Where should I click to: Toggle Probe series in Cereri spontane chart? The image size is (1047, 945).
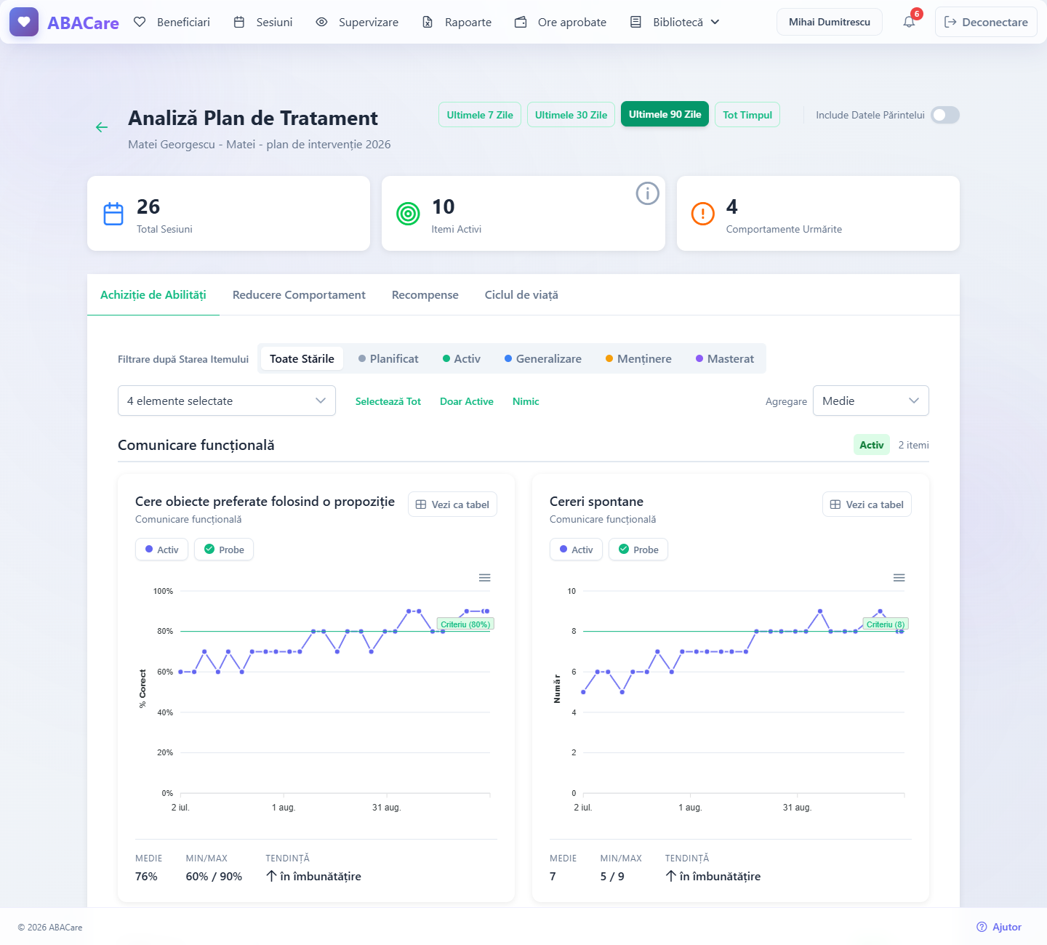coord(638,550)
